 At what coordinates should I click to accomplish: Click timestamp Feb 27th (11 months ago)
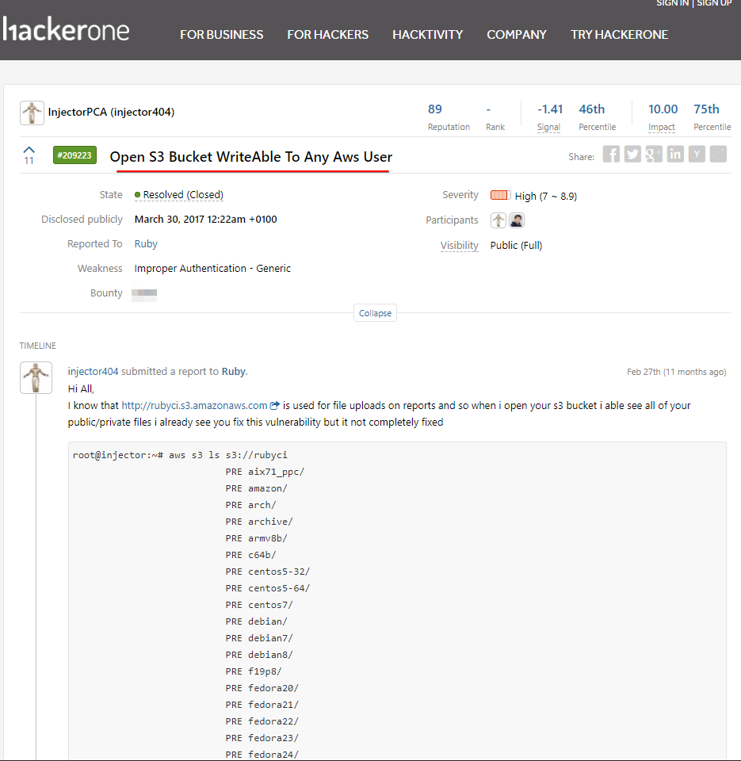(677, 372)
